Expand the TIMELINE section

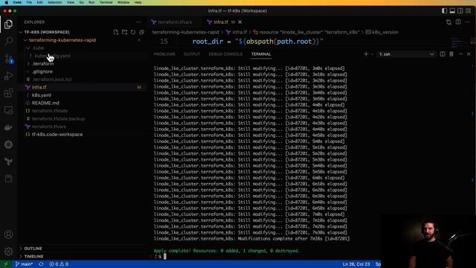pos(33,256)
